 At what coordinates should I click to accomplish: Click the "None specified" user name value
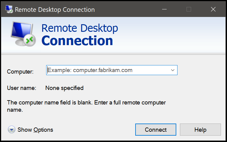(64, 88)
